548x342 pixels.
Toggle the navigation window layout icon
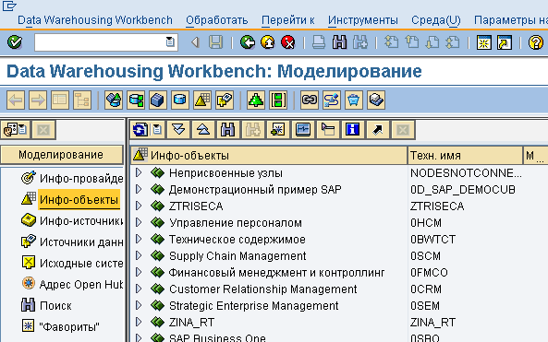[x=60, y=100]
